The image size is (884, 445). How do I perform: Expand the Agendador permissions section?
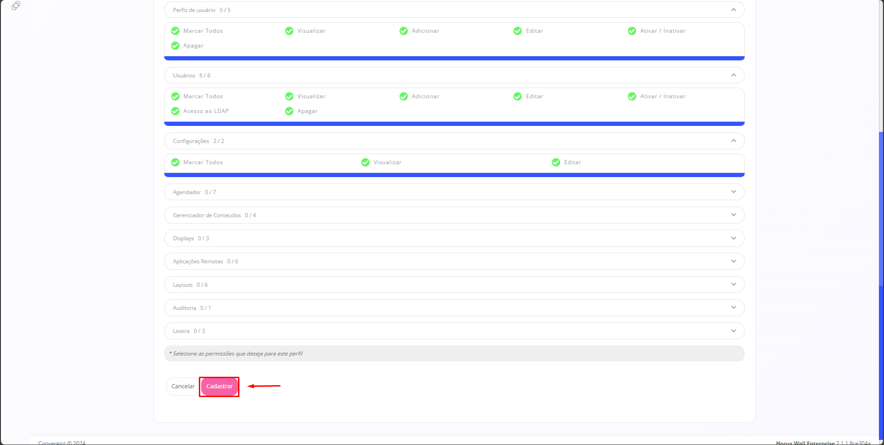[733, 192]
